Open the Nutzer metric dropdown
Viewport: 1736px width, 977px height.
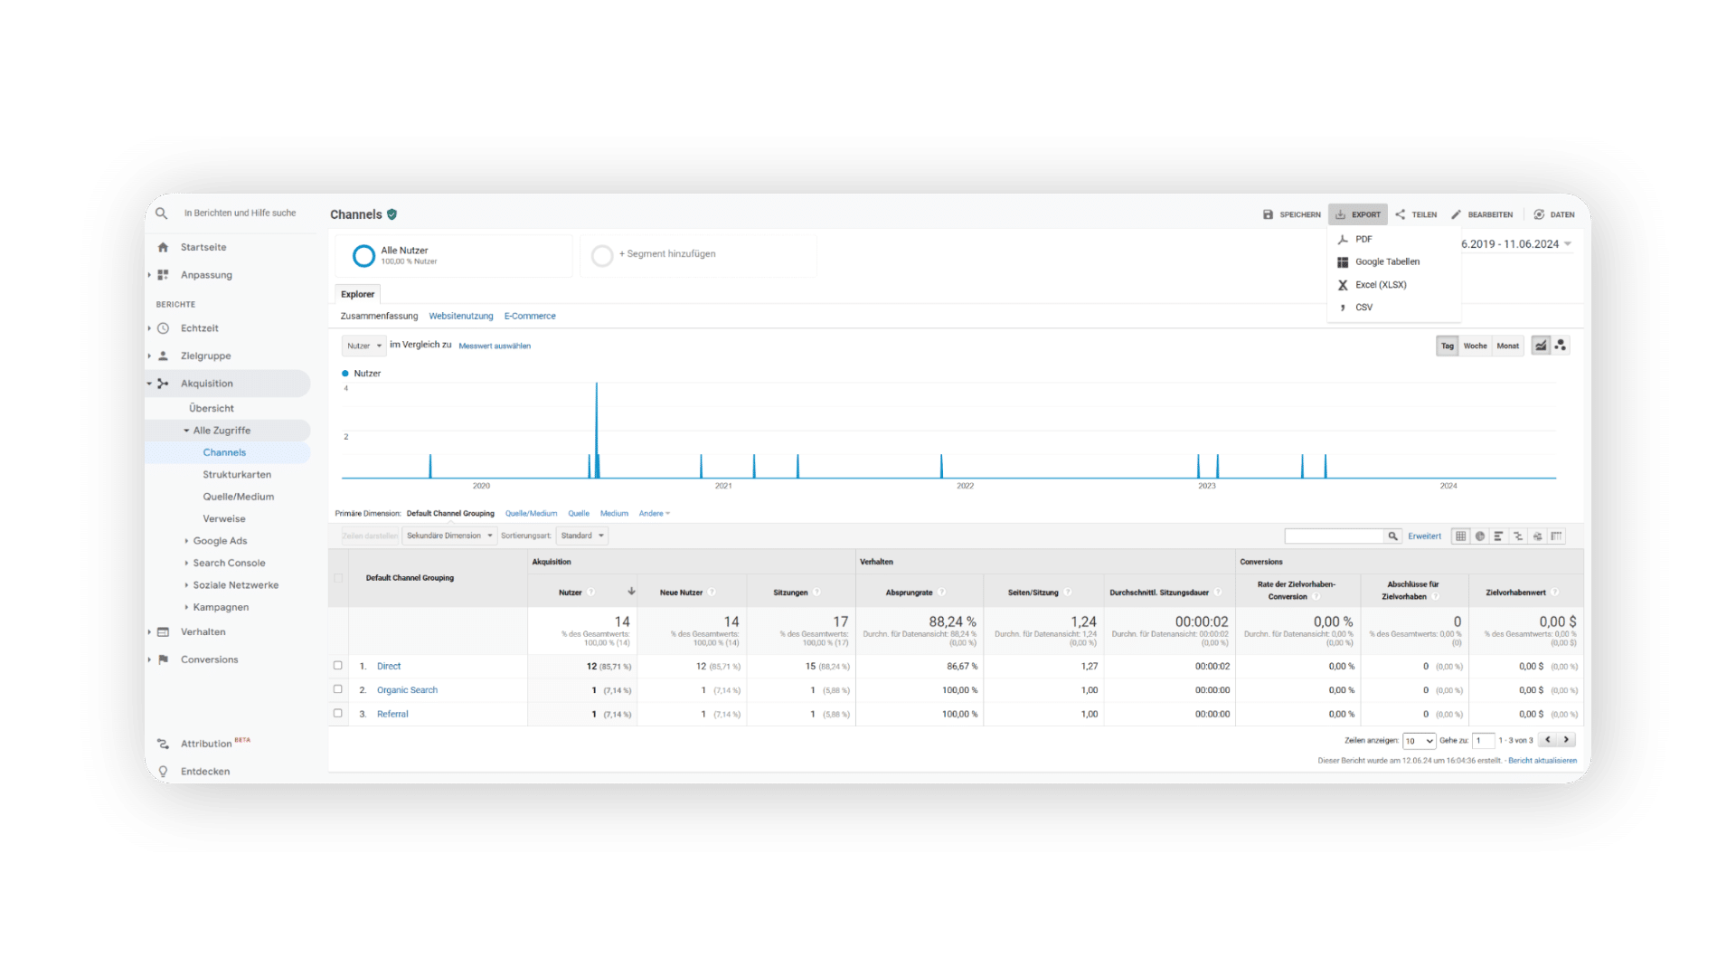click(x=364, y=346)
